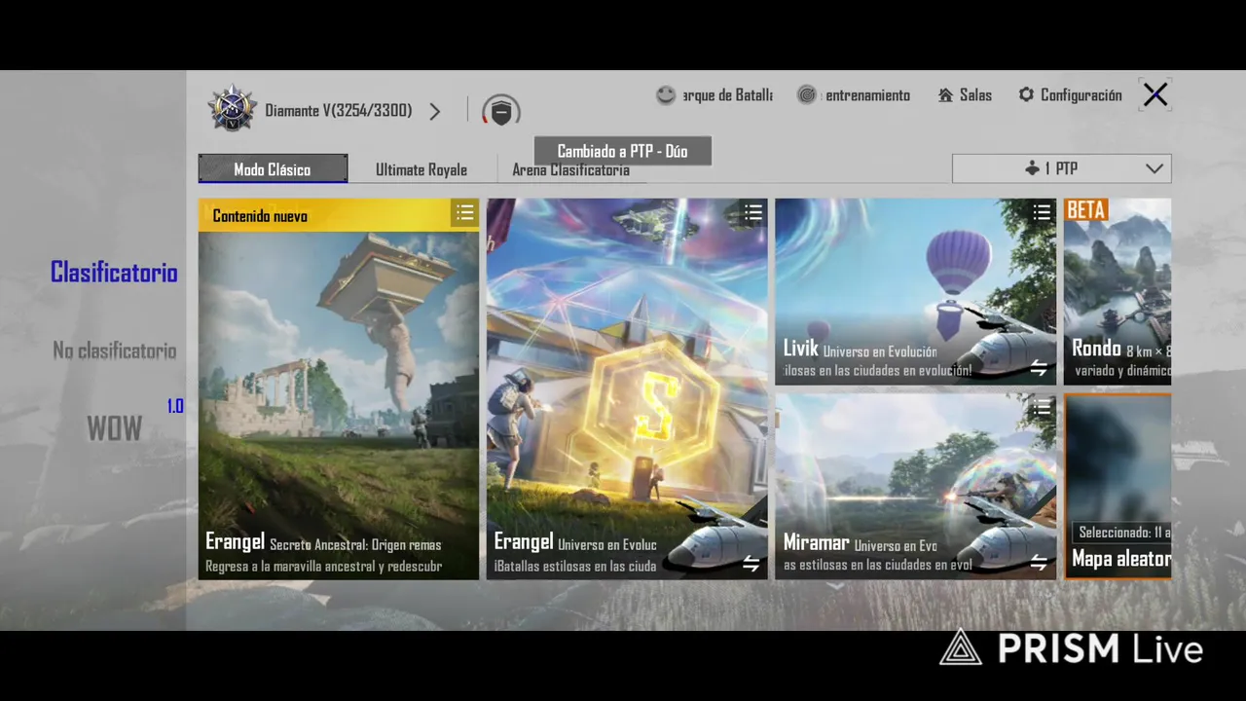
Task: Select Erangel Secreto Ancestral map card
Action: (339, 389)
